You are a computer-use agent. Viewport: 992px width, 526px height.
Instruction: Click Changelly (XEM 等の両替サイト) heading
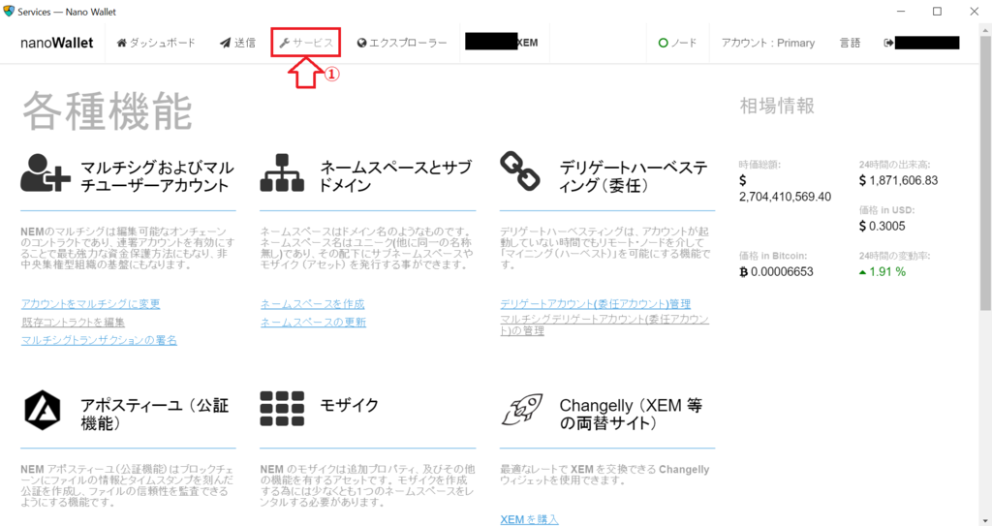pyautogui.click(x=631, y=414)
